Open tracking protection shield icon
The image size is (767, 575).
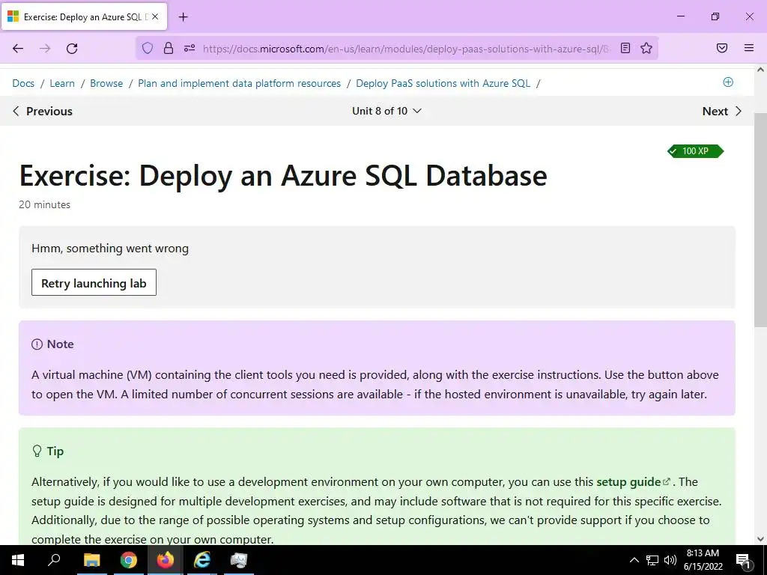tap(148, 48)
